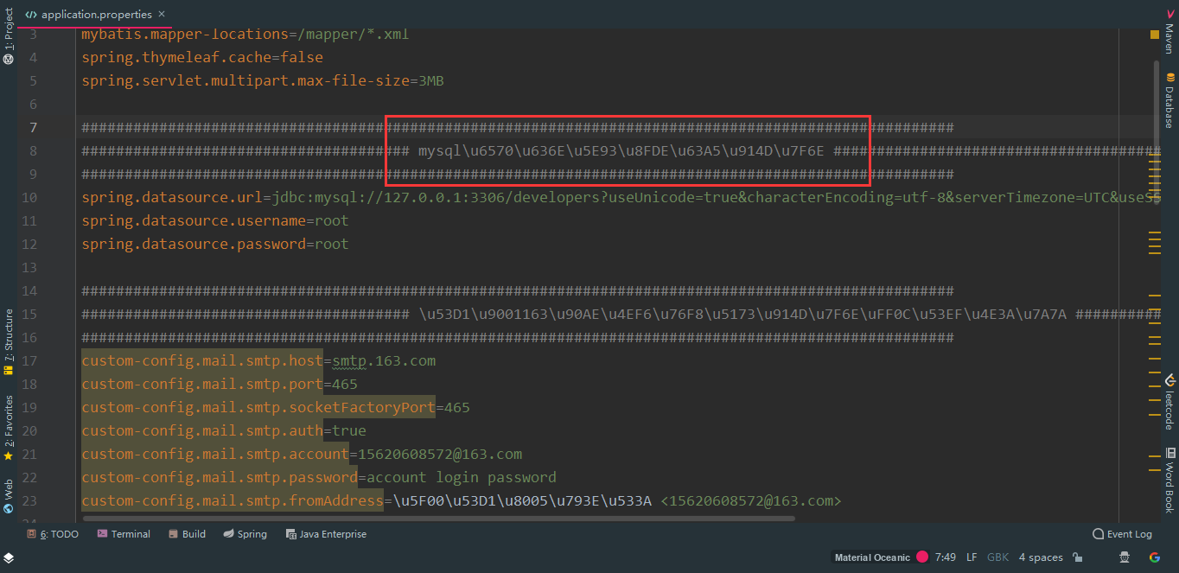This screenshot has height=573, width=1179.
Task: Change 4 spaces indentation setting
Action: pos(1041,557)
